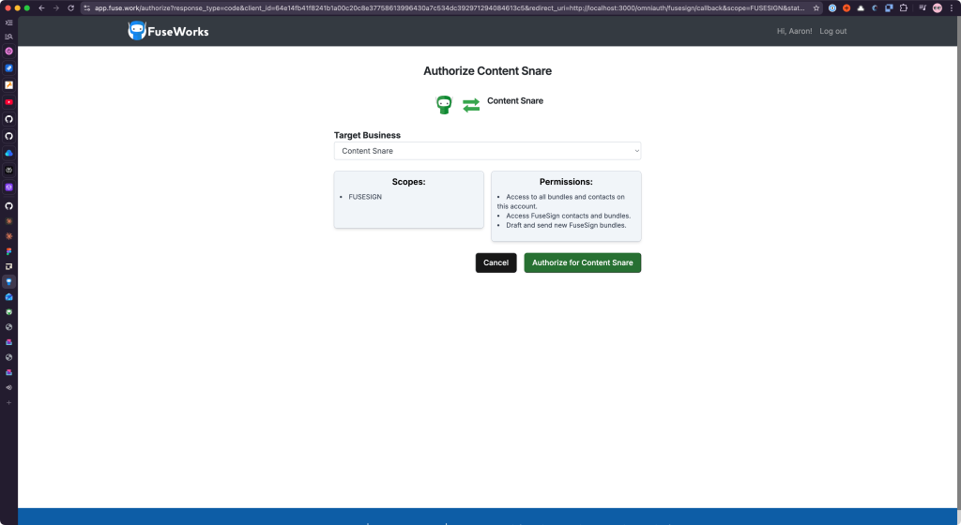
Task: Click Authorize for Content Snare button
Action: (x=582, y=262)
